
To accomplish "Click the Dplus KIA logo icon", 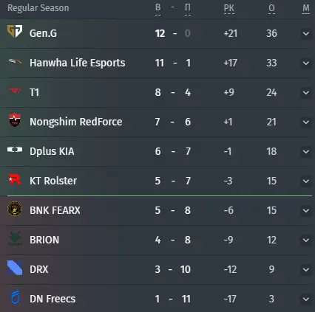I will pyautogui.click(x=15, y=150).
